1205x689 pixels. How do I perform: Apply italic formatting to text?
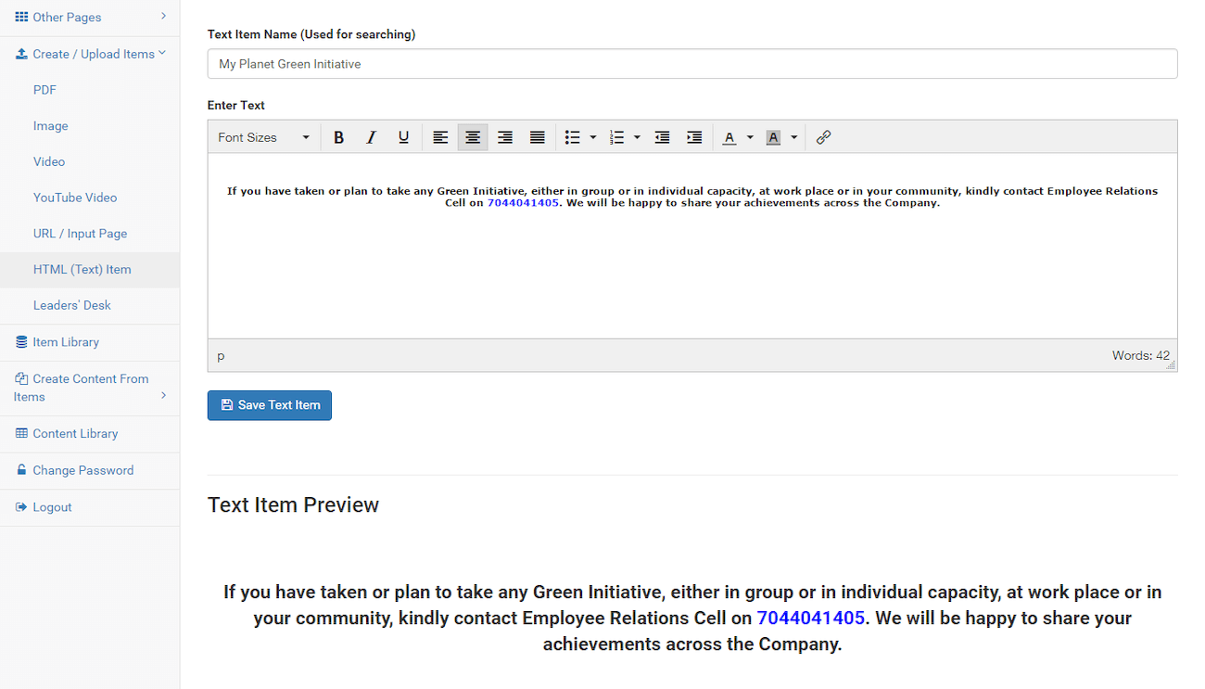pyautogui.click(x=371, y=137)
